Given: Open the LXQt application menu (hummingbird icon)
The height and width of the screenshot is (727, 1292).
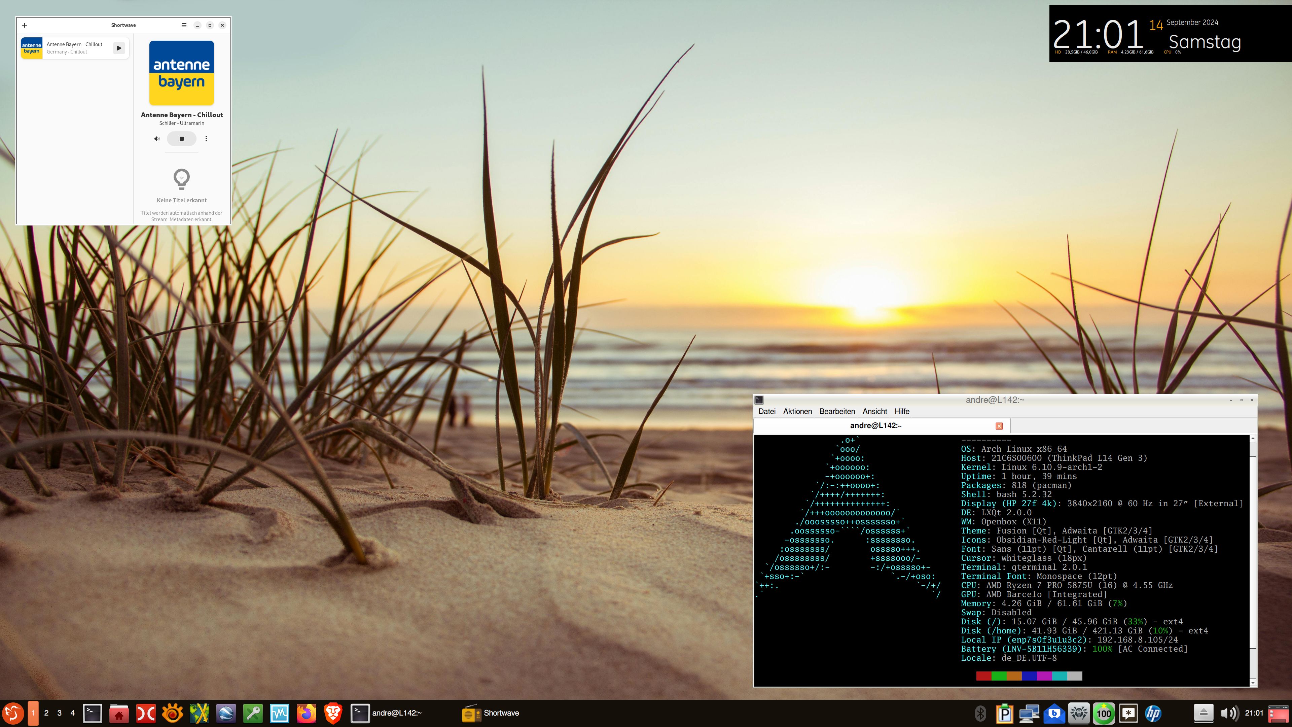Looking at the screenshot, I should pyautogui.click(x=12, y=713).
